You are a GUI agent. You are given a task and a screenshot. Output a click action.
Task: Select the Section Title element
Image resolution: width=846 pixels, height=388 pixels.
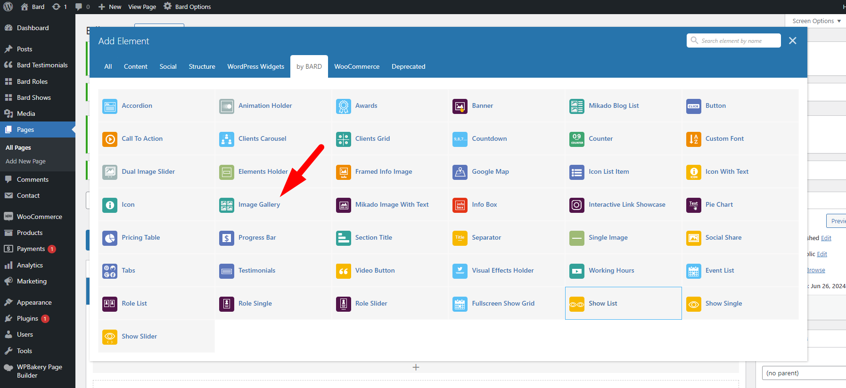[390, 237]
